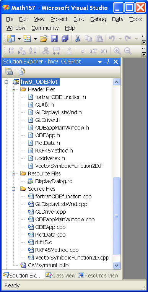Collapse the Header Files folder
This screenshot has height=292, width=148.
[14, 89]
